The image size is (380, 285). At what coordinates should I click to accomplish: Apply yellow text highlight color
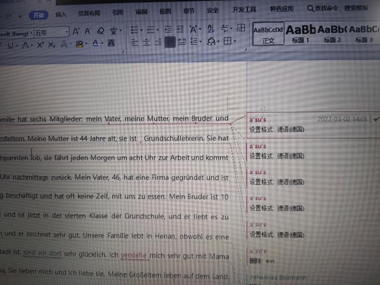pos(79,44)
